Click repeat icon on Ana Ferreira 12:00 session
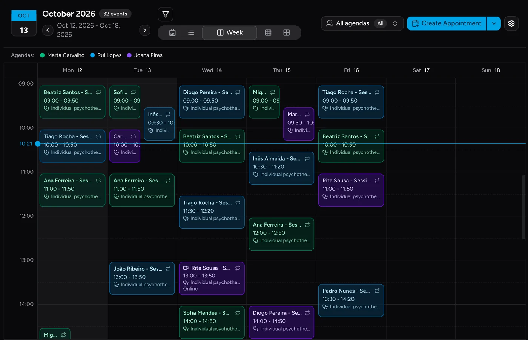The width and height of the screenshot is (528, 340). [x=307, y=225]
